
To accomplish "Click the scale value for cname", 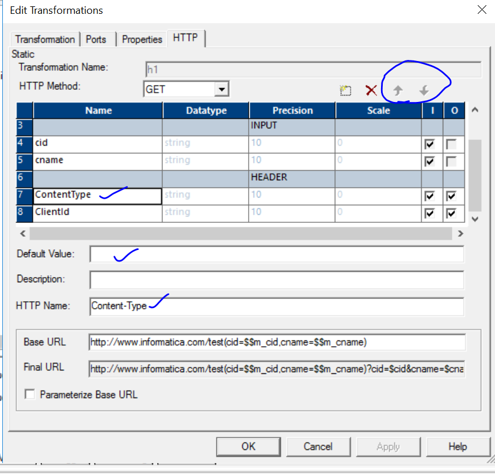I will (x=378, y=162).
